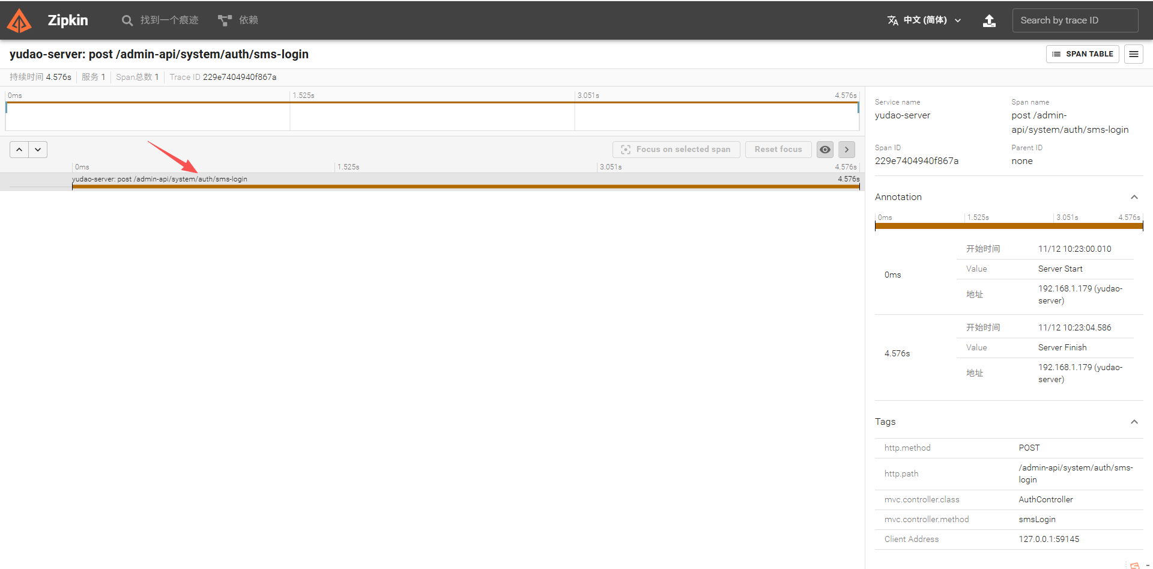Click the http.method tag row

tap(1009, 448)
